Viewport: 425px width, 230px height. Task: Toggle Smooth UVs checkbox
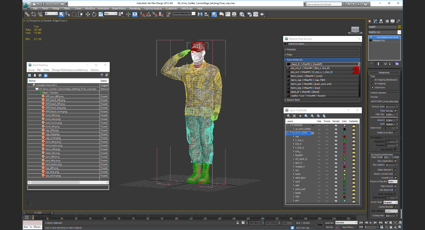point(395,178)
